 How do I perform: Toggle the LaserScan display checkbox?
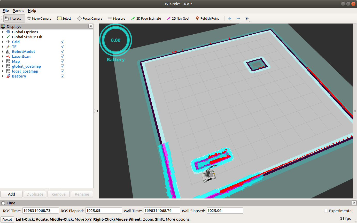tap(63, 56)
